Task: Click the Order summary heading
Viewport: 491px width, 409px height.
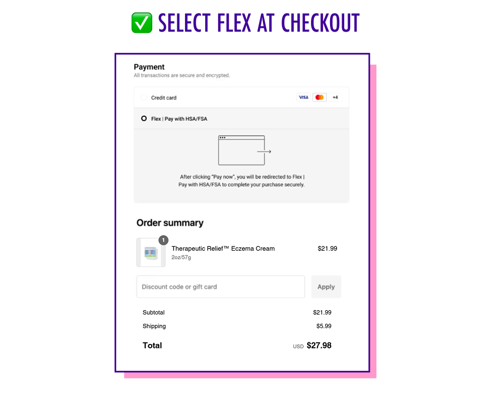Action: click(x=170, y=223)
